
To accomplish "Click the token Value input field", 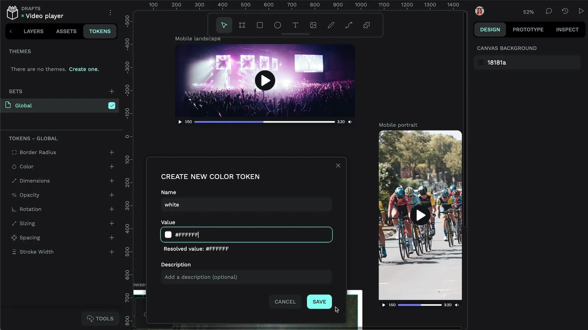I will click(246, 235).
